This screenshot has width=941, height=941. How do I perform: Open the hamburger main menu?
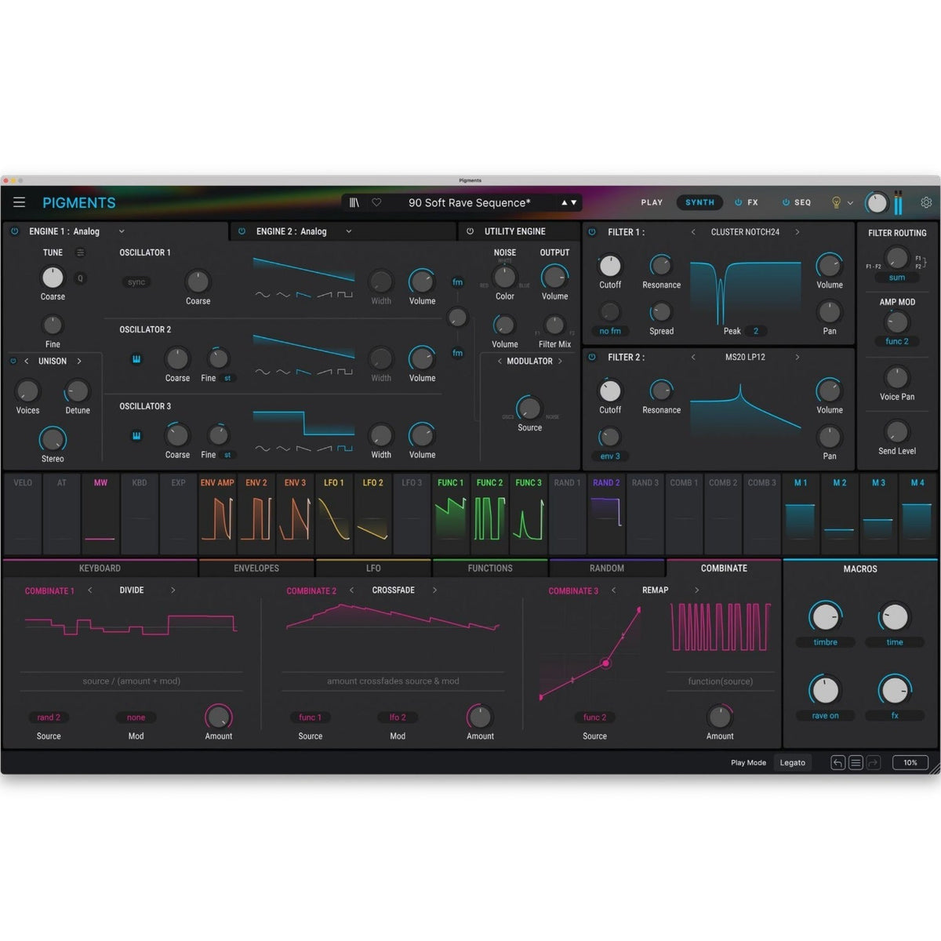pos(20,202)
